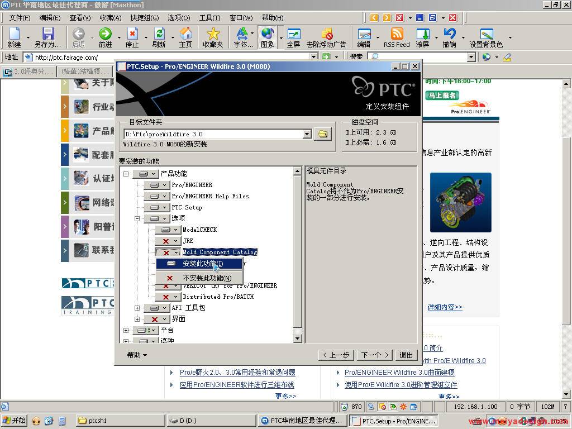The height and width of the screenshot is (429, 572).
Task: Collapse the 产品功能 tree node
Action: (x=126, y=174)
